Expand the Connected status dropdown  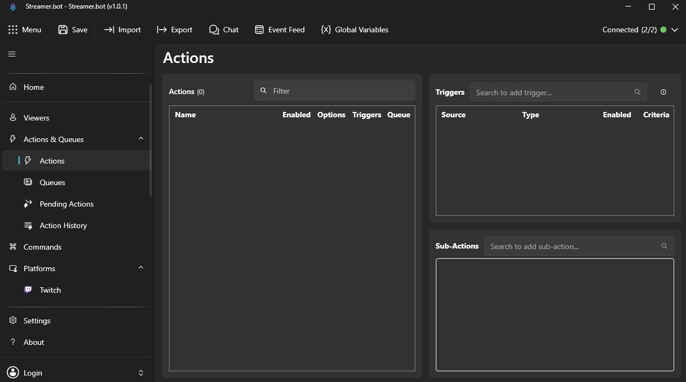click(675, 30)
